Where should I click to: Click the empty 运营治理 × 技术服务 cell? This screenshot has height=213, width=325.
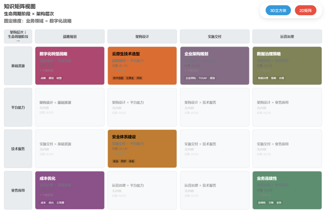(x=215, y=190)
